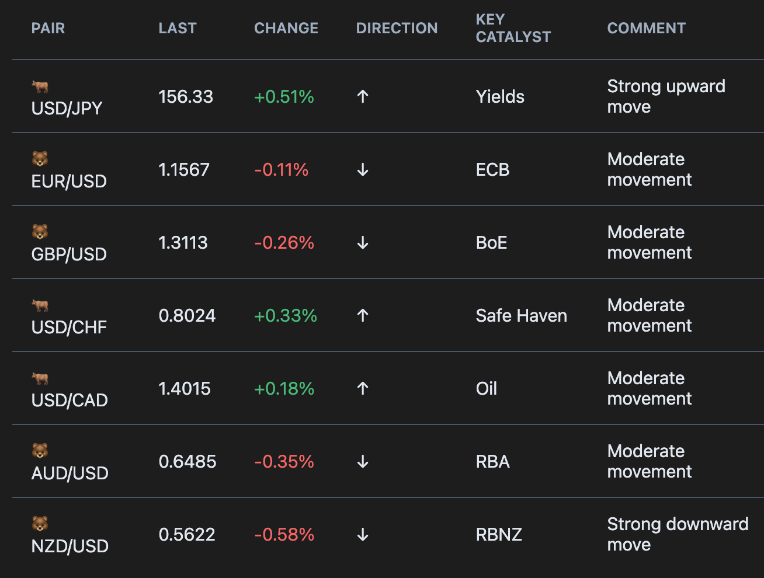Click the +0.18% change value

click(x=284, y=389)
